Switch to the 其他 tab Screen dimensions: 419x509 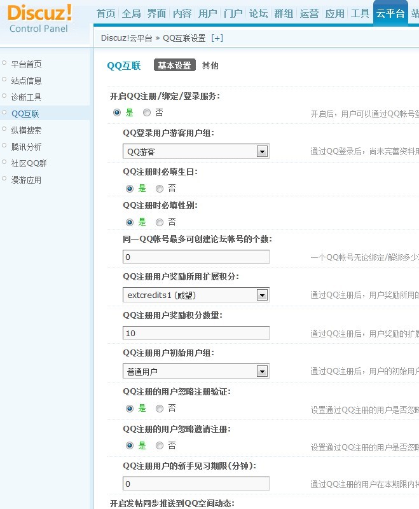[210, 65]
